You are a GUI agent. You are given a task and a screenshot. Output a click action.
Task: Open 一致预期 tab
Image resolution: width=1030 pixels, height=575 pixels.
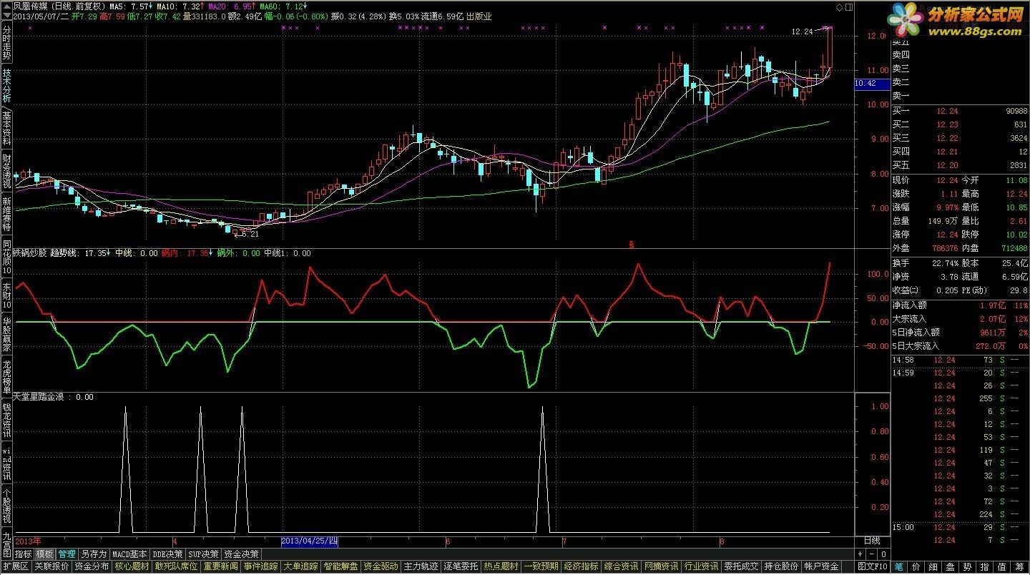pyautogui.click(x=541, y=566)
